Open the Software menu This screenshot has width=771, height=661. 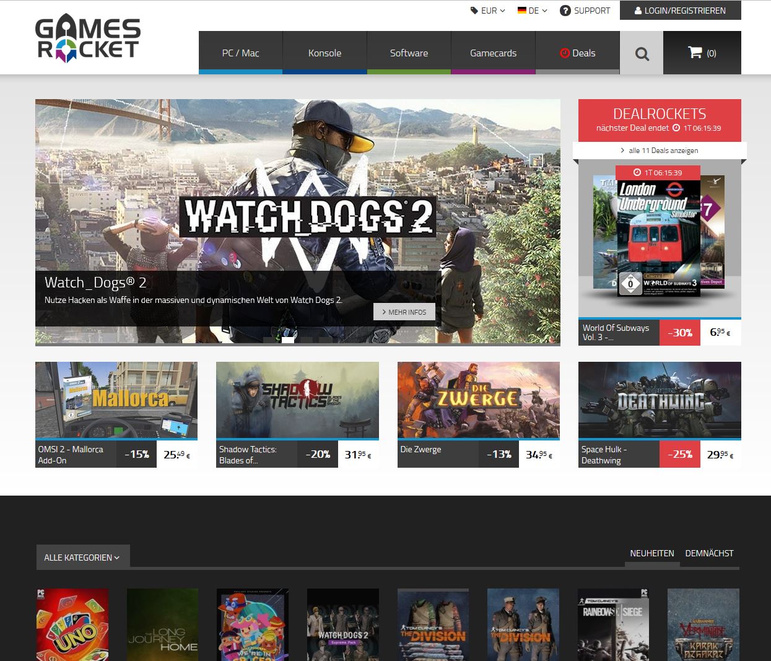(409, 53)
